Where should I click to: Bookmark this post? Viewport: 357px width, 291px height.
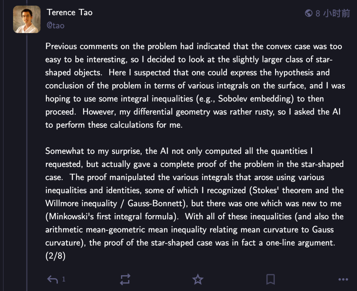pyautogui.click(x=270, y=279)
